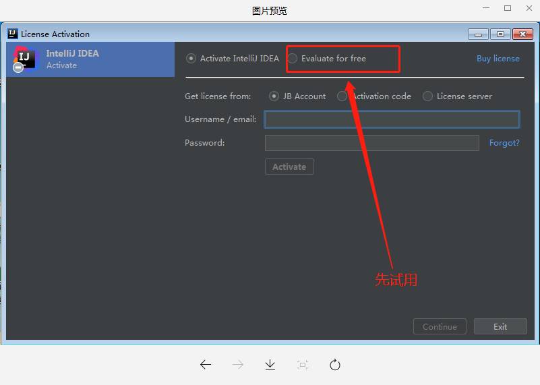Click the Forgot? password link
Image resolution: width=540 pixels, height=385 pixels.
(504, 143)
